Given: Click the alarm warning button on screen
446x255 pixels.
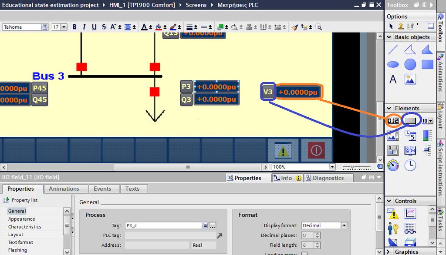Looking at the screenshot, I should click(x=283, y=150).
